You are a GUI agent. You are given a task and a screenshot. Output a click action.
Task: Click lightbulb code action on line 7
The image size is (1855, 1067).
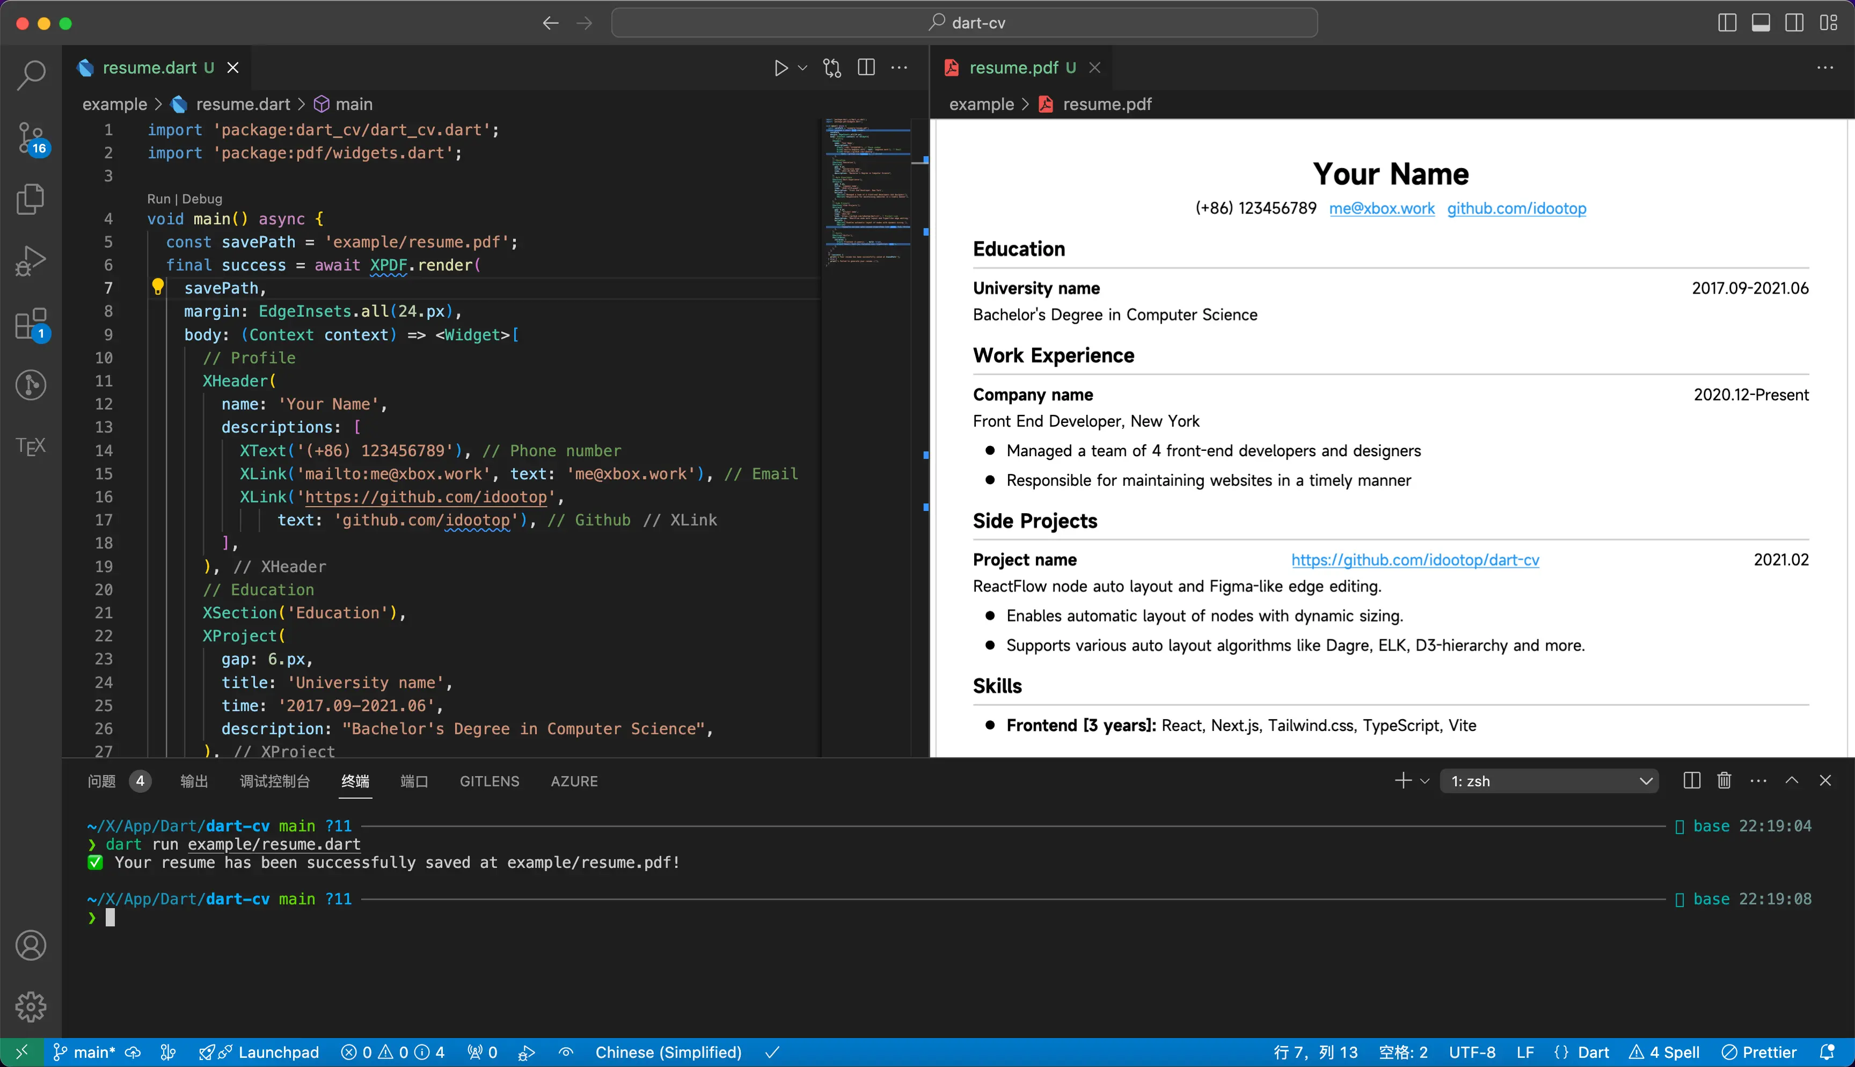[x=157, y=287]
